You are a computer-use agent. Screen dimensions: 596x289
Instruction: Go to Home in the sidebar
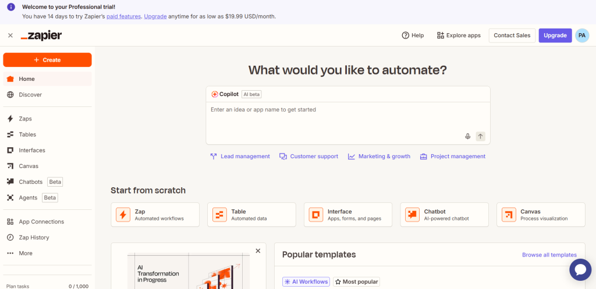[x=48, y=79]
